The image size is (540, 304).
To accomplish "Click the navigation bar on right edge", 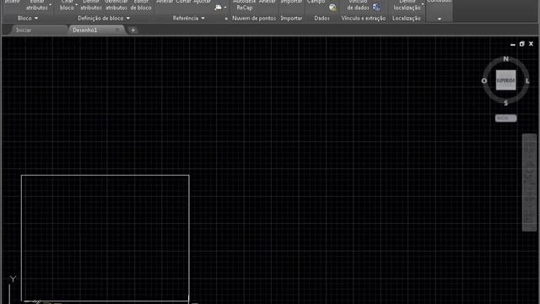I will point(529,182).
